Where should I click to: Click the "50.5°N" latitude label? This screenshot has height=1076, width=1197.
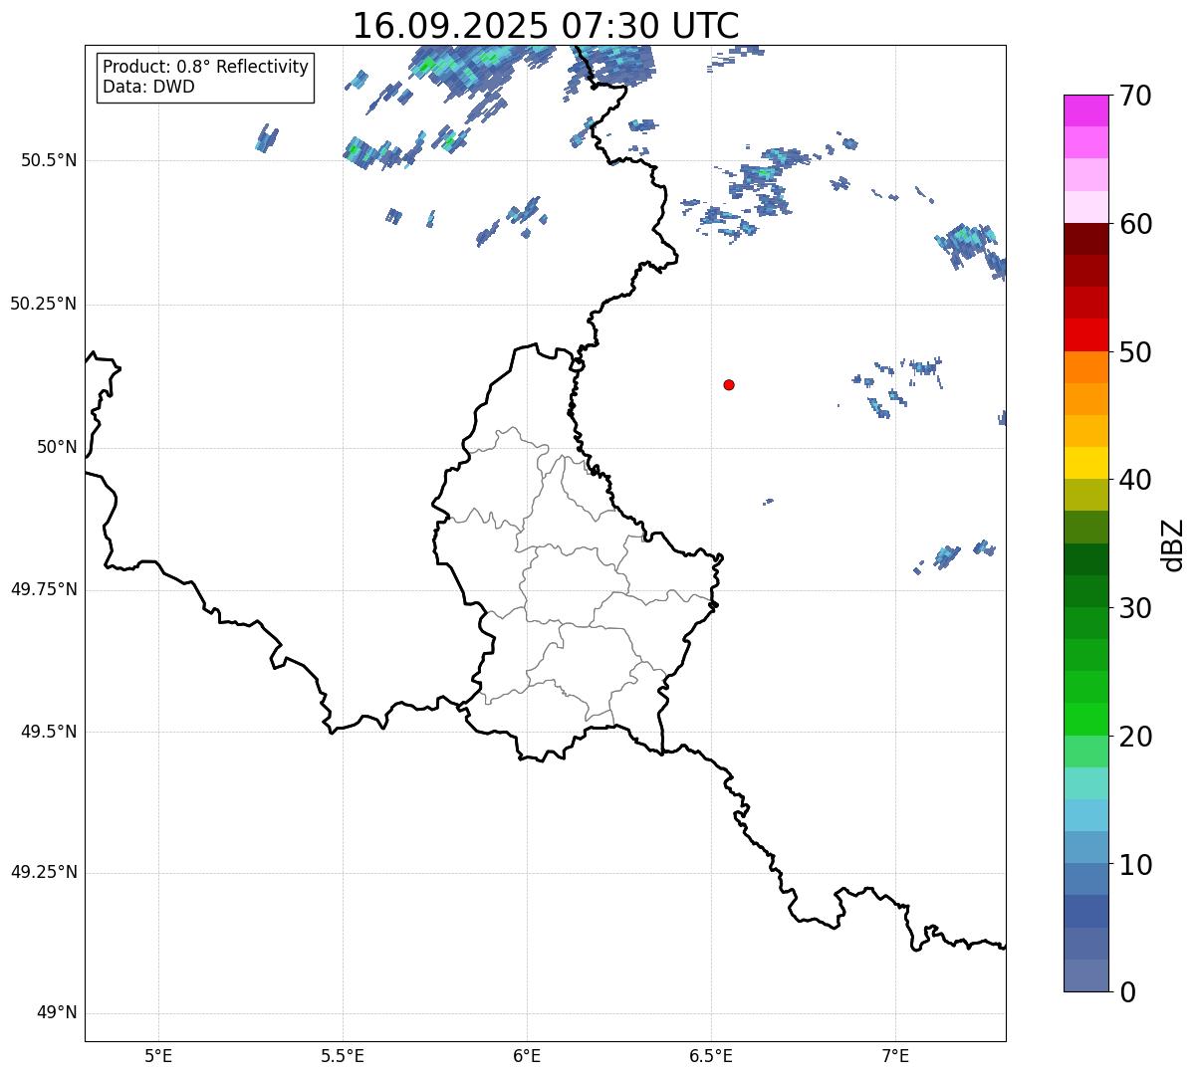tap(48, 160)
